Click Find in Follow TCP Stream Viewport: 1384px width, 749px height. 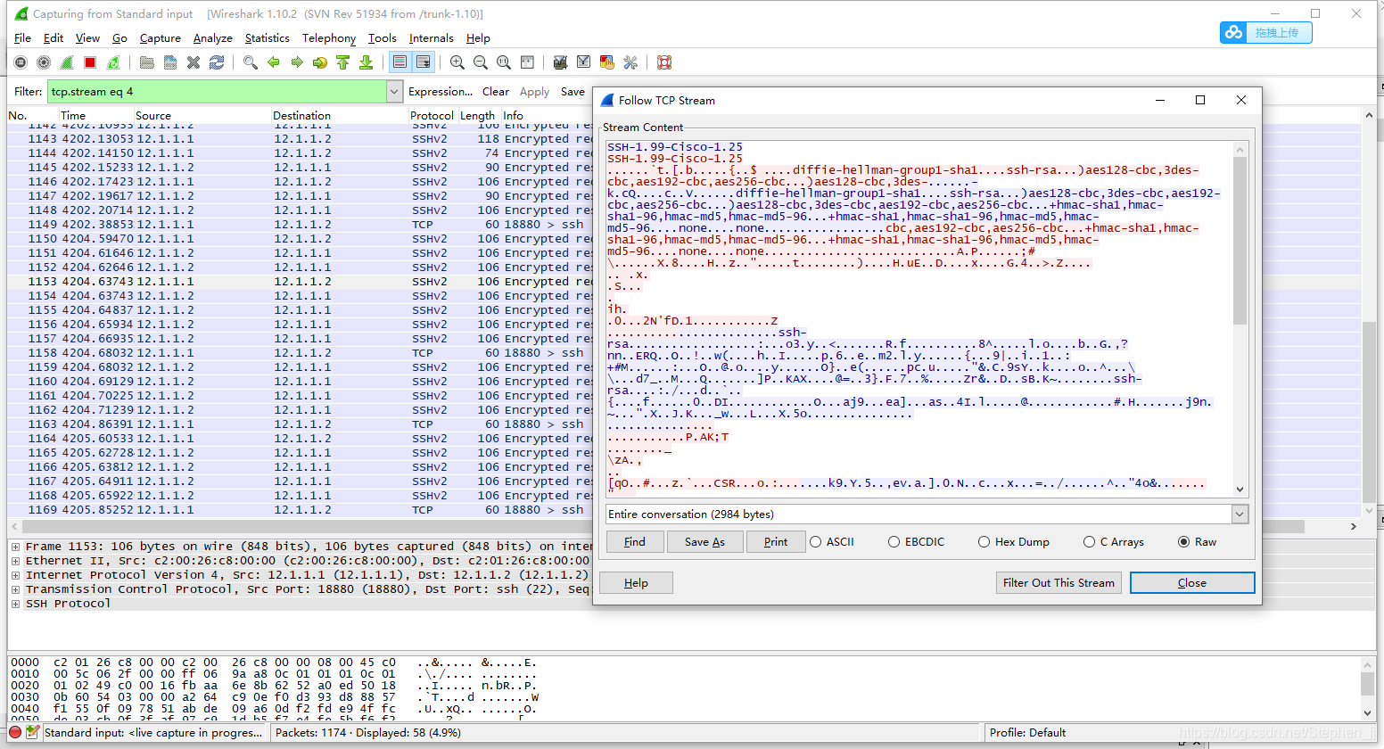pos(635,542)
